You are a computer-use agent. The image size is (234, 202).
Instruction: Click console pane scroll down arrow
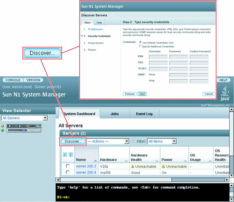[x=231, y=199]
